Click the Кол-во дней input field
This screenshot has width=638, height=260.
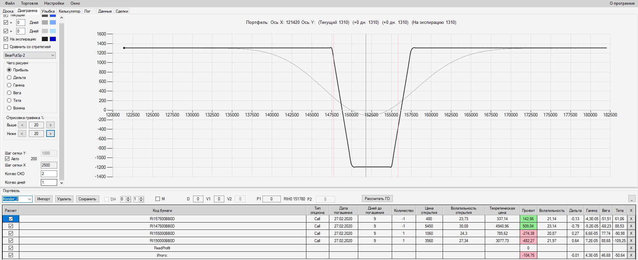tap(49, 182)
